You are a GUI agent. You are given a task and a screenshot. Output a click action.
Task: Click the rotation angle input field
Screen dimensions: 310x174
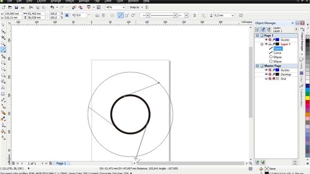(81, 15)
